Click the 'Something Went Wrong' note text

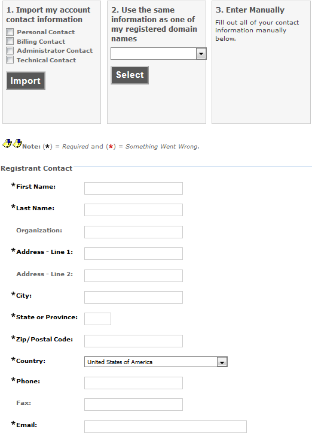(162, 147)
